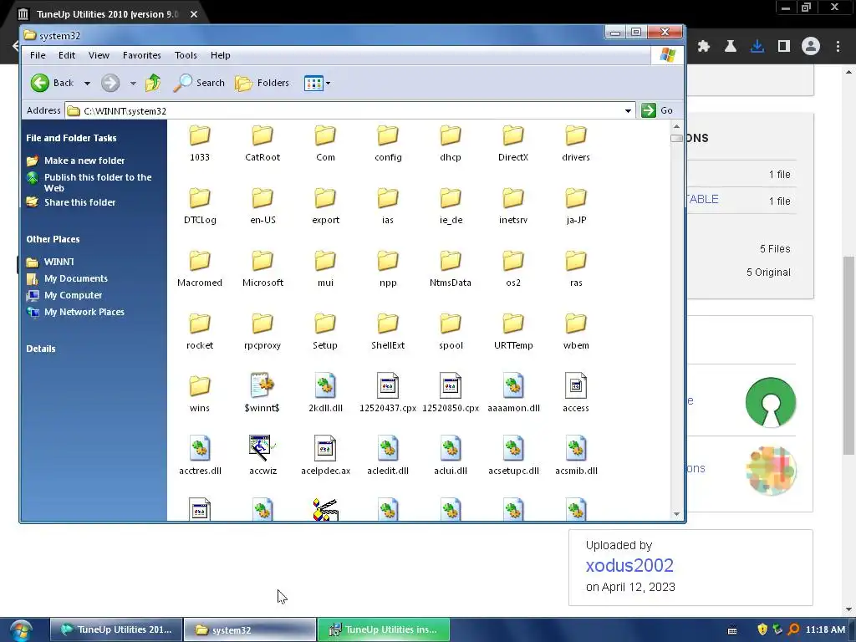Collapse the File and Folder Tasks section

(71, 138)
